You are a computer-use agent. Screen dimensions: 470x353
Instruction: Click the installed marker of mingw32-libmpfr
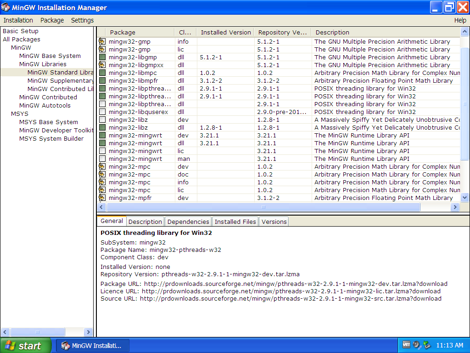102,80
